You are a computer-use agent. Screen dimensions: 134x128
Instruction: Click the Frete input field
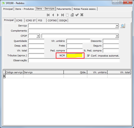(x=75, y=46)
